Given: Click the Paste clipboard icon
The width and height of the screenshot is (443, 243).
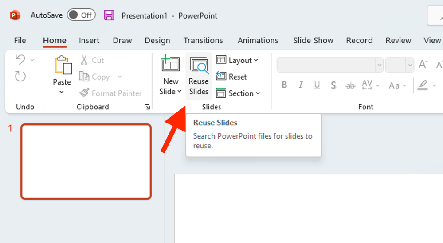Looking at the screenshot, I should point(62,66).
